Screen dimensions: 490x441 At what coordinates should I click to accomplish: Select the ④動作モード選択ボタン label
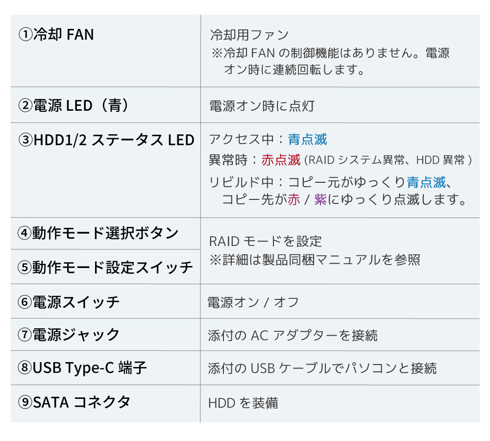[x=98, y=233]
